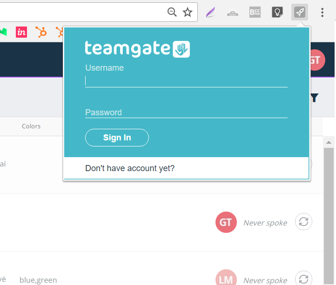The height and width of the screenshot is (285, 336).
Task: Open the HubSpot bookmark next to InVision
Action: click(41, 32)
